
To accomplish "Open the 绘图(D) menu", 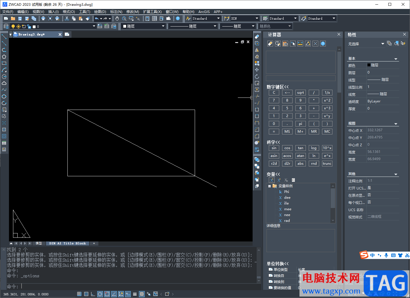I will [100, 12].
